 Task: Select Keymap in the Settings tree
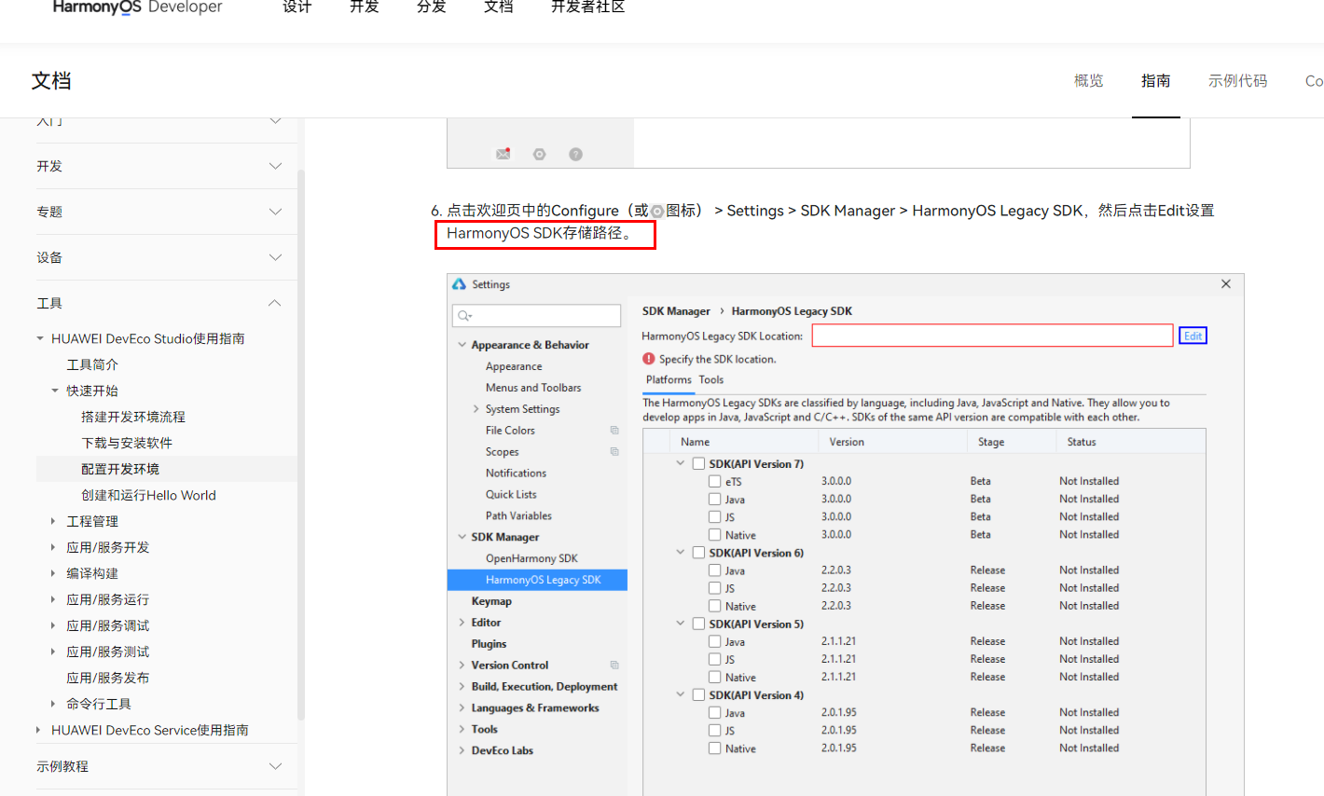point(491,601)
